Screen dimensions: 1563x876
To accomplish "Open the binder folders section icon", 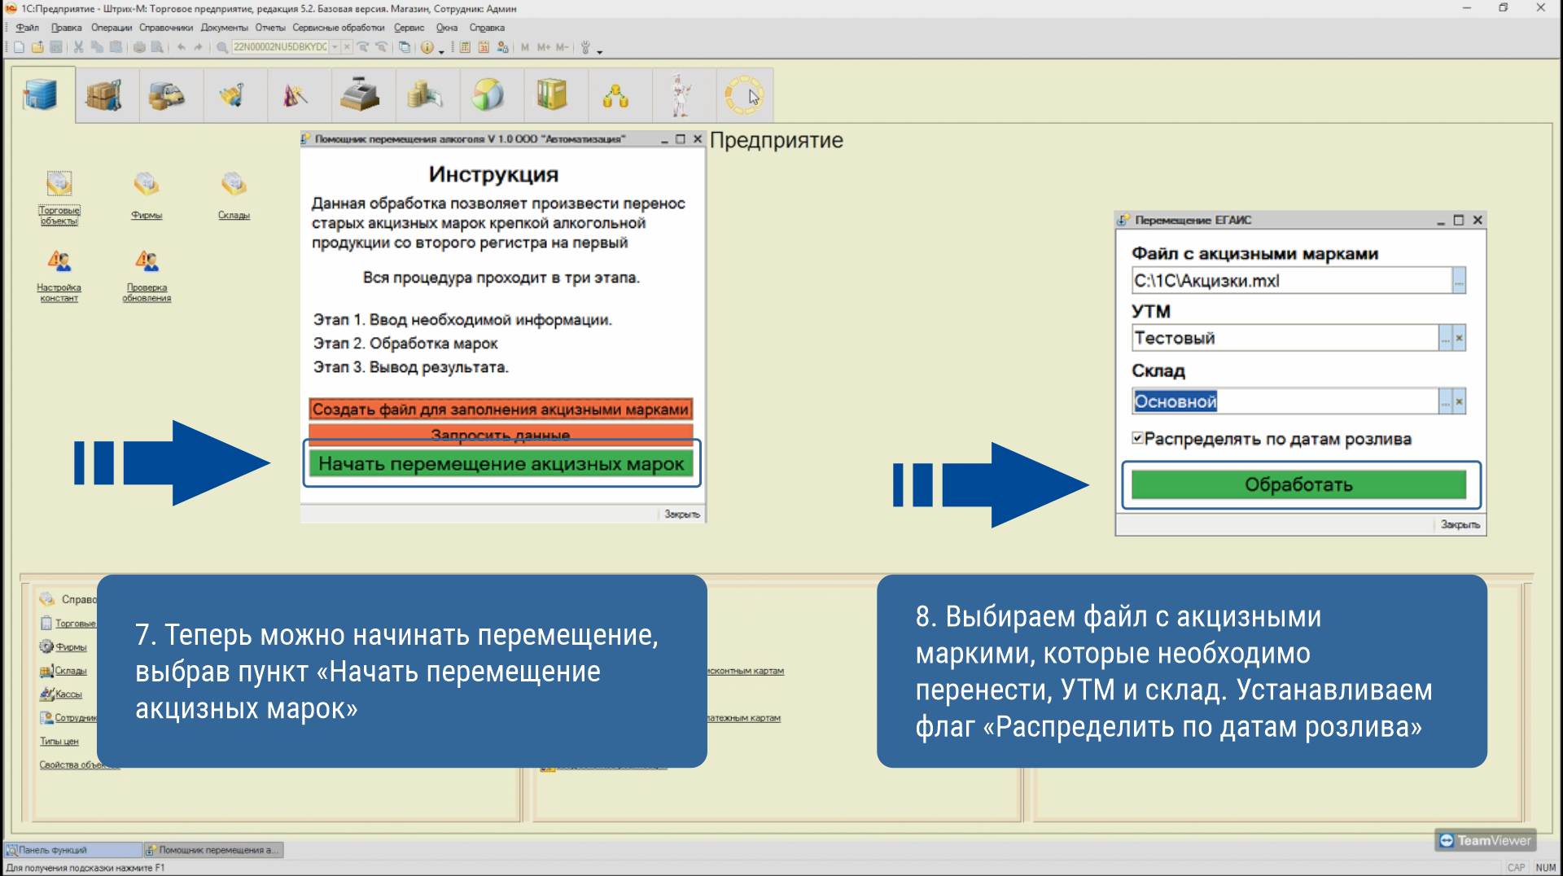I will tap(552, 95).
